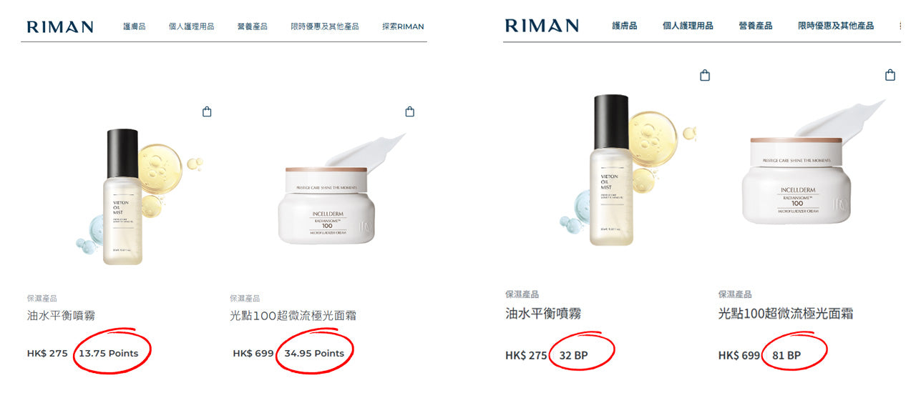916x393 pixels.
Task: Click shopping bag icon above right oil mist
Action: click(x=705, y=75)
